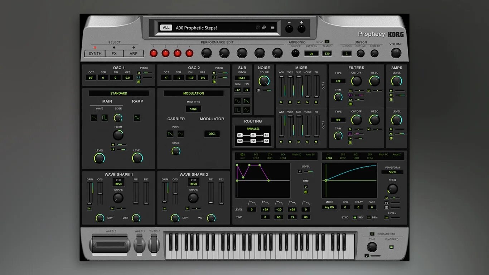Click the LPF cutoff keyboard-track icon
The height and width of the screenshot is (275, 489).
[350, 104]
